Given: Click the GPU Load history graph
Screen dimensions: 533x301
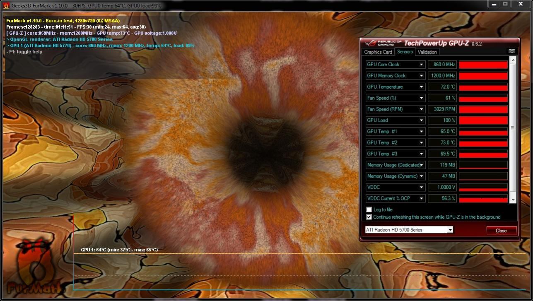Looking at the screenshot, I should (483, 120).
